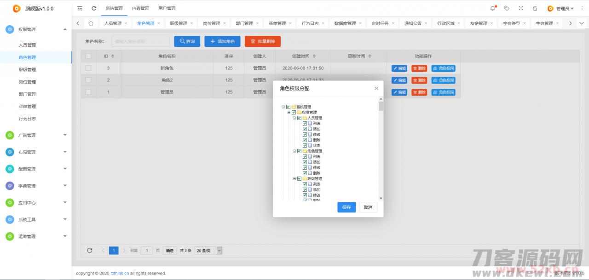Click the permission tree vertical scrollbar

click(381, 147)
